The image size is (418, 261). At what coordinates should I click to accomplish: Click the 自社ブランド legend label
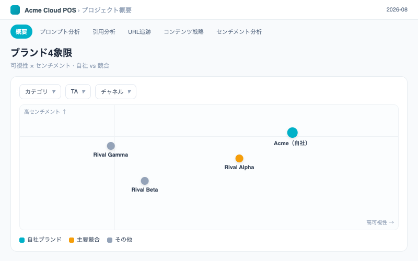pos(44,240)
